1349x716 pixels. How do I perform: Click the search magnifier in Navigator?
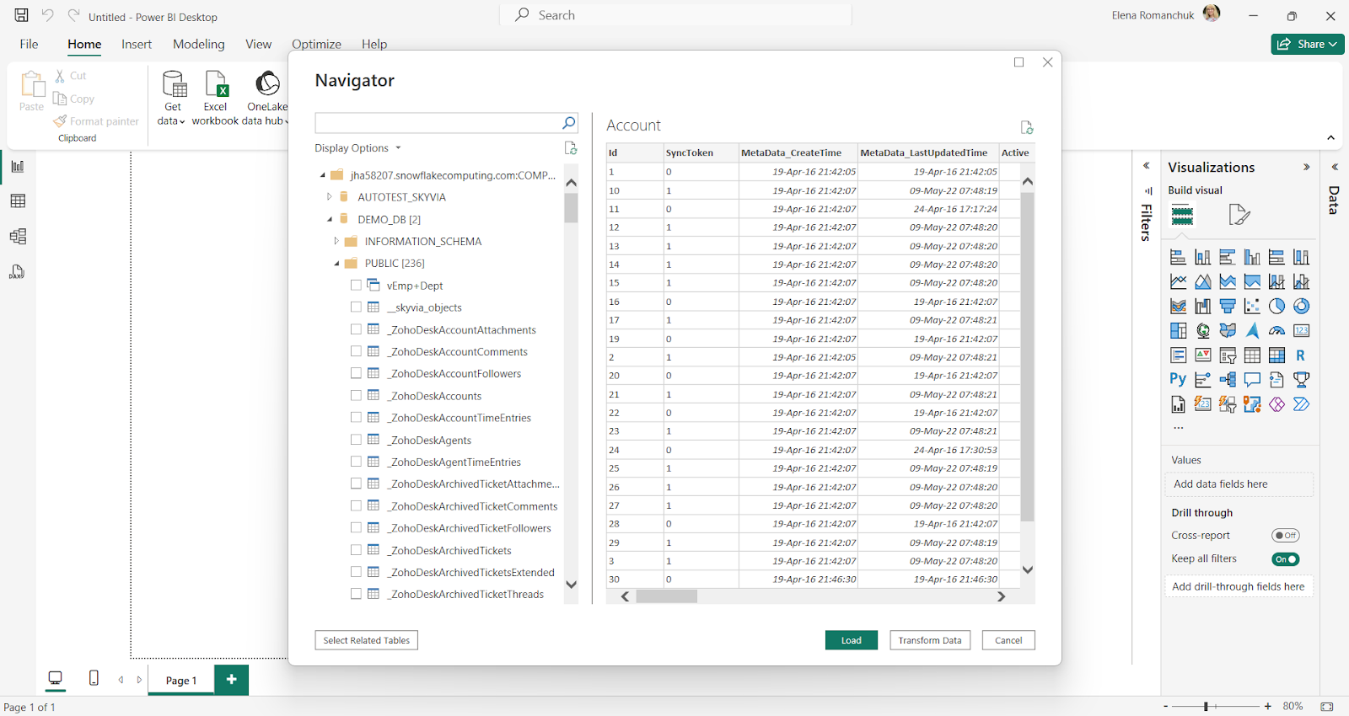[569, 123]
